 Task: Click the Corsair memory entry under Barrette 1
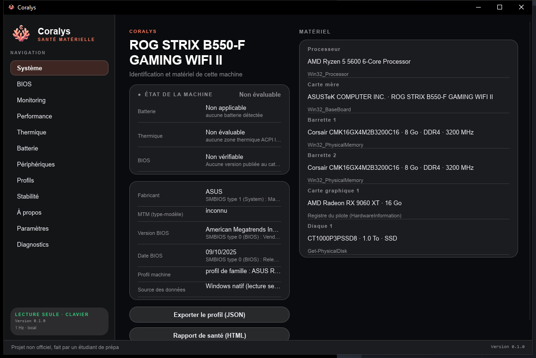click(x=390, y=132)
